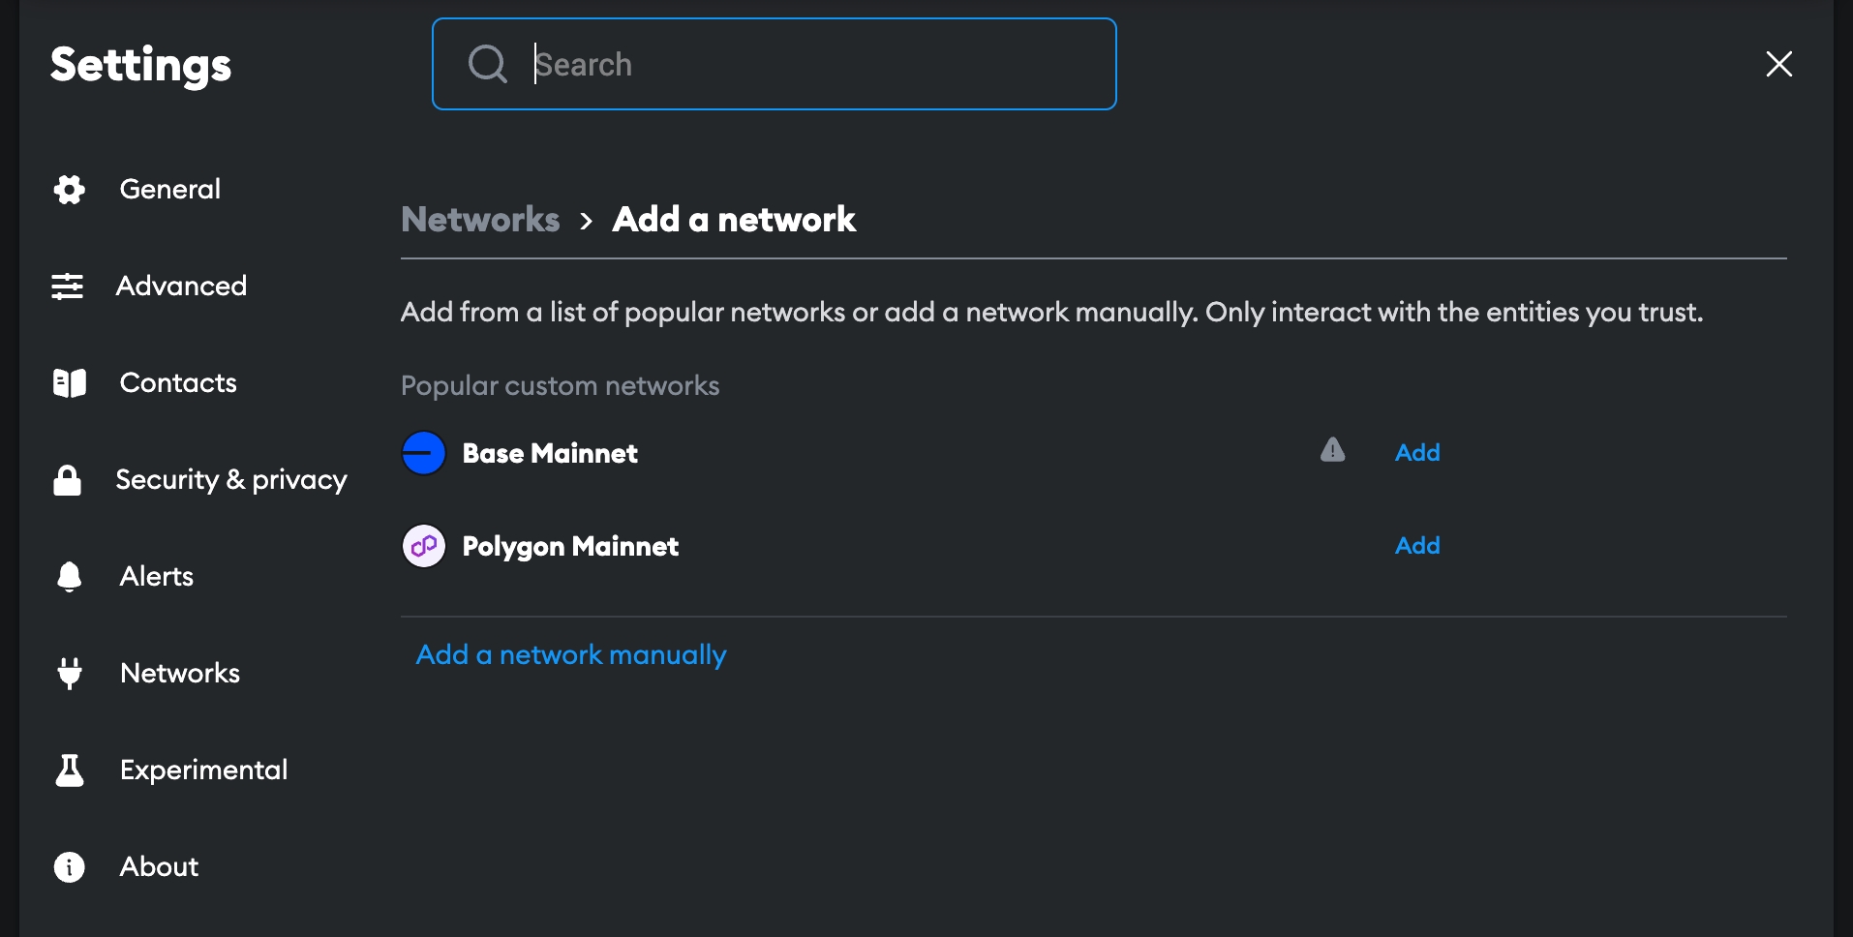This screenshot has height=937, width=1853.
Task: Add the Polygon Mainnet network
Action: coord(1416,546)
